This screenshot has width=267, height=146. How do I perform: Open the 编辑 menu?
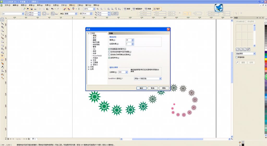tap(15, 5)
